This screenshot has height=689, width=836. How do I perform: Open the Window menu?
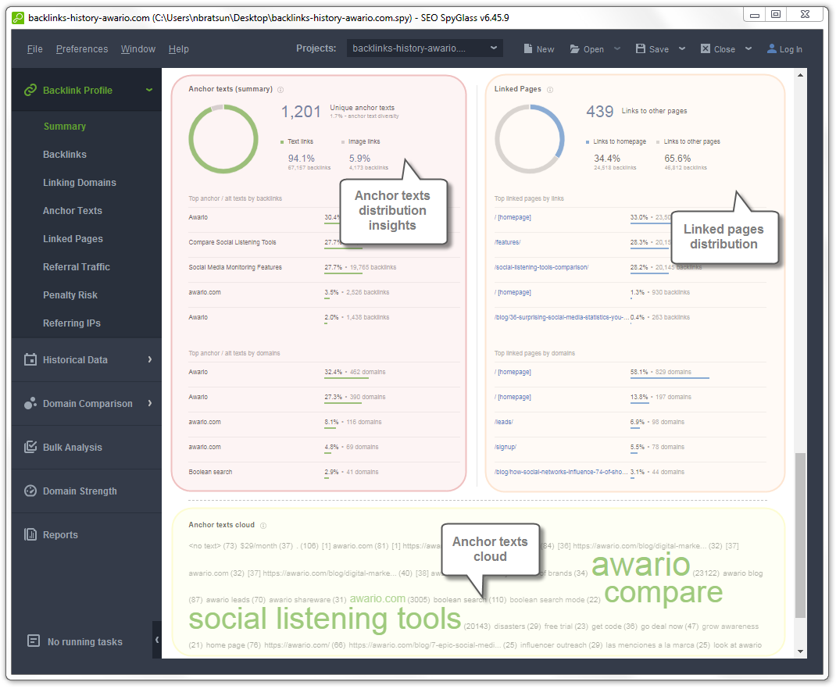pos(138,49)
